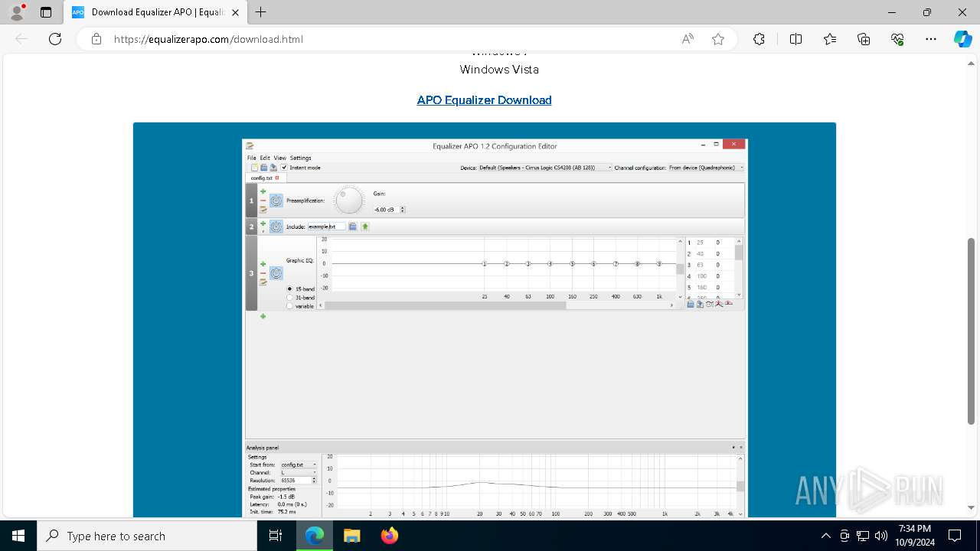Screen dimensions: 980x551
Task: Toggle the Instant mode checkbox
Action: click(x=284, y=168)
